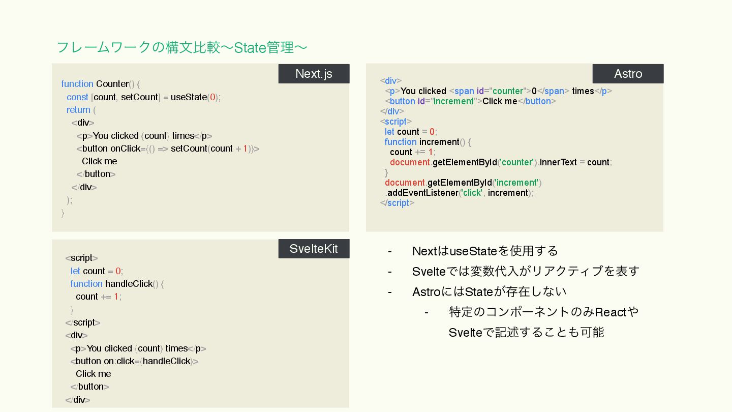Click bullet about Svelte変数代入がリアクティブ
732x412 pixels.
[x=526, y=271]
